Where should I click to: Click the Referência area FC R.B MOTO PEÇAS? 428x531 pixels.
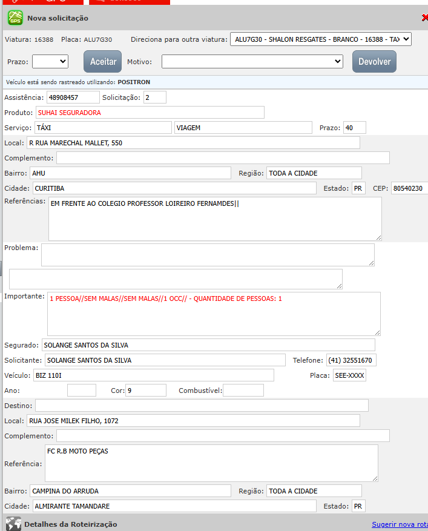tap(211, 463)
